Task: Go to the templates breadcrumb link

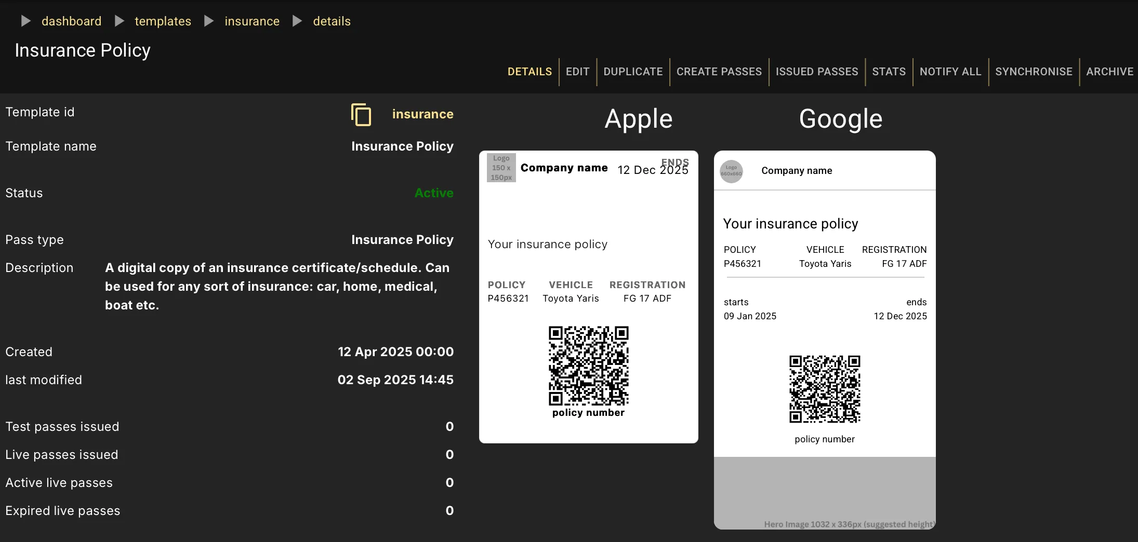Action: click(163, 21)
